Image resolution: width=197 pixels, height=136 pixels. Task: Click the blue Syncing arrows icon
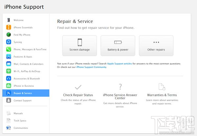[x=9, y=42]
